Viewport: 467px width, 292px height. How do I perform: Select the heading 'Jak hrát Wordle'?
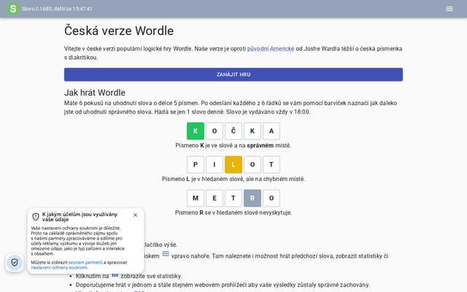pos(95,93)
